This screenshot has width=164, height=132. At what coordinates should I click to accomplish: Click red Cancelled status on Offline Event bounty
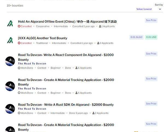(x=25, y=26)
